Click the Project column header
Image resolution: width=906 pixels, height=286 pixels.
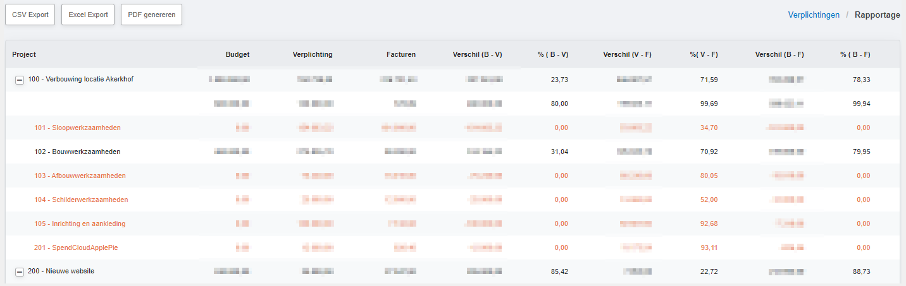[24, 54]
